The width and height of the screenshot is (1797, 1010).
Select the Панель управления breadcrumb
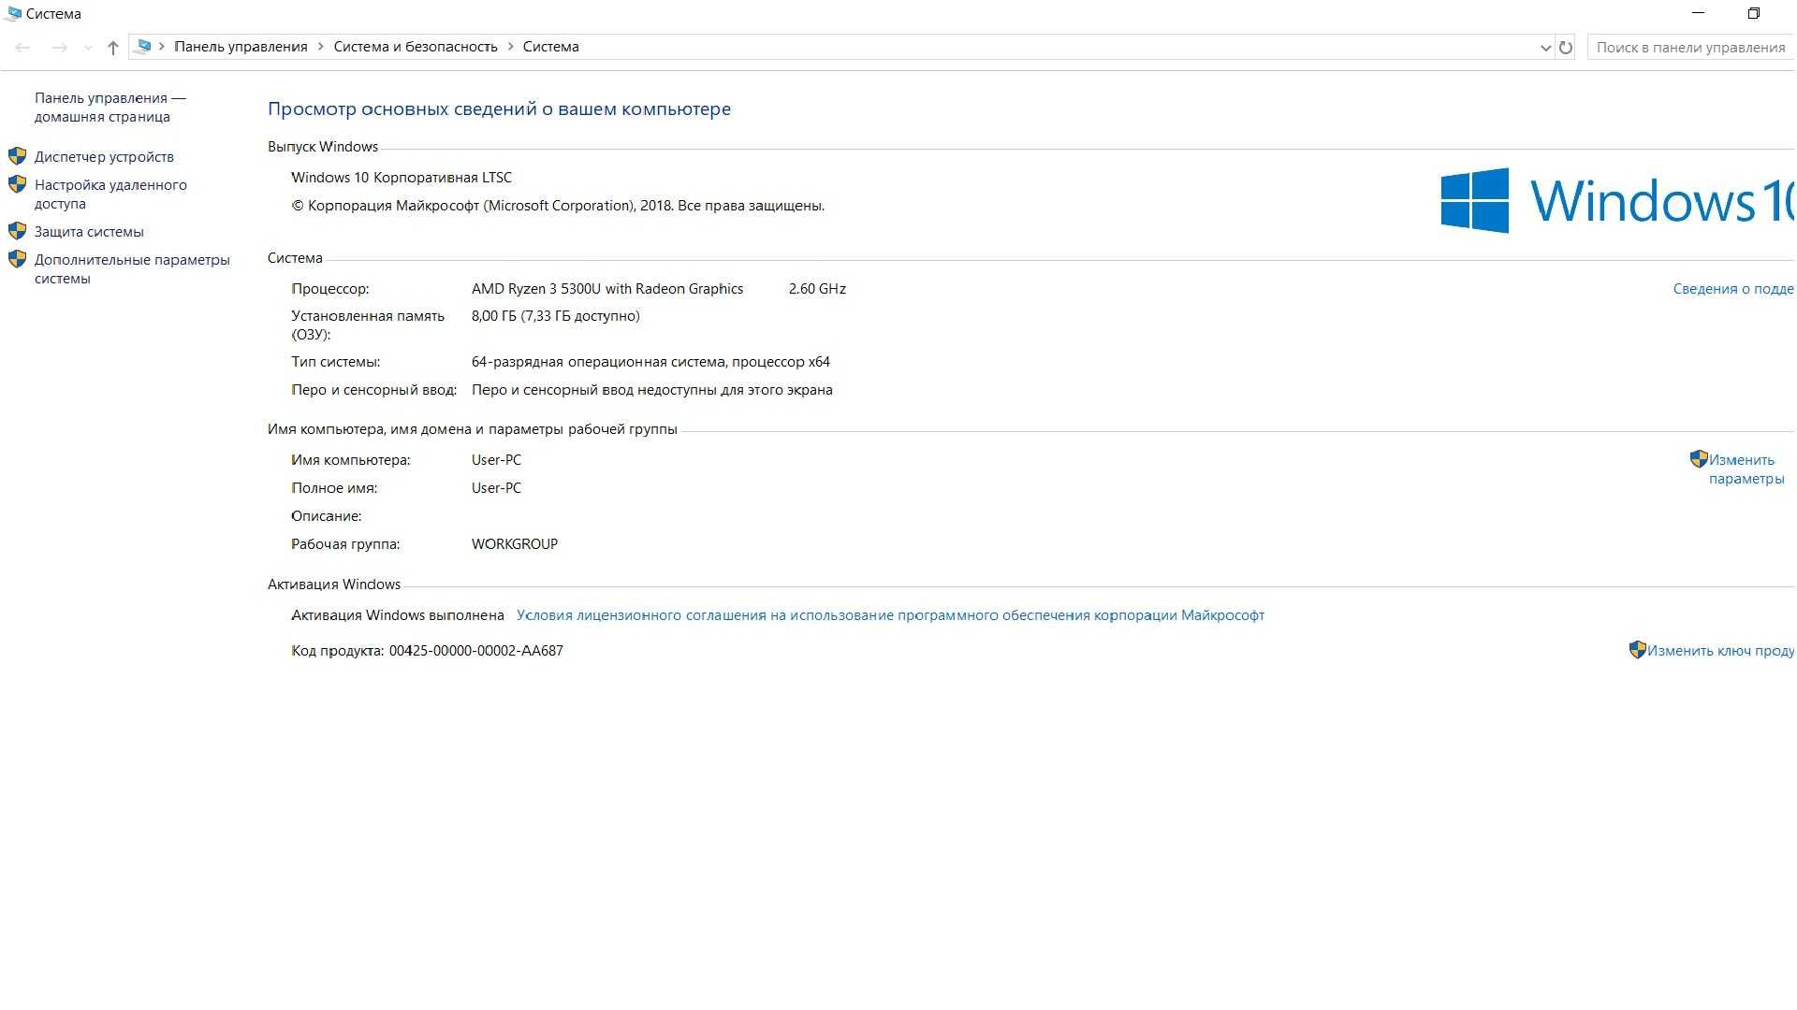[241, 47]
